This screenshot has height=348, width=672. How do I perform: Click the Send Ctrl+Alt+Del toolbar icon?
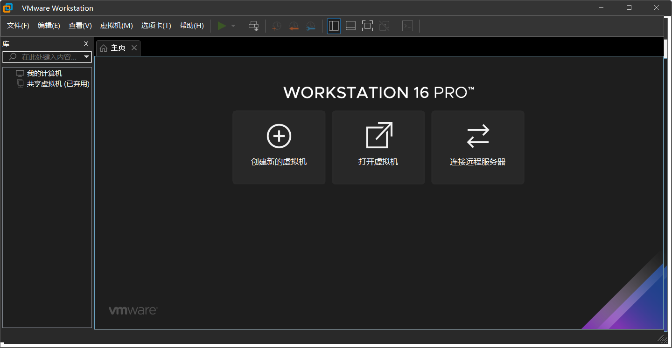click(x=253, y=26)
